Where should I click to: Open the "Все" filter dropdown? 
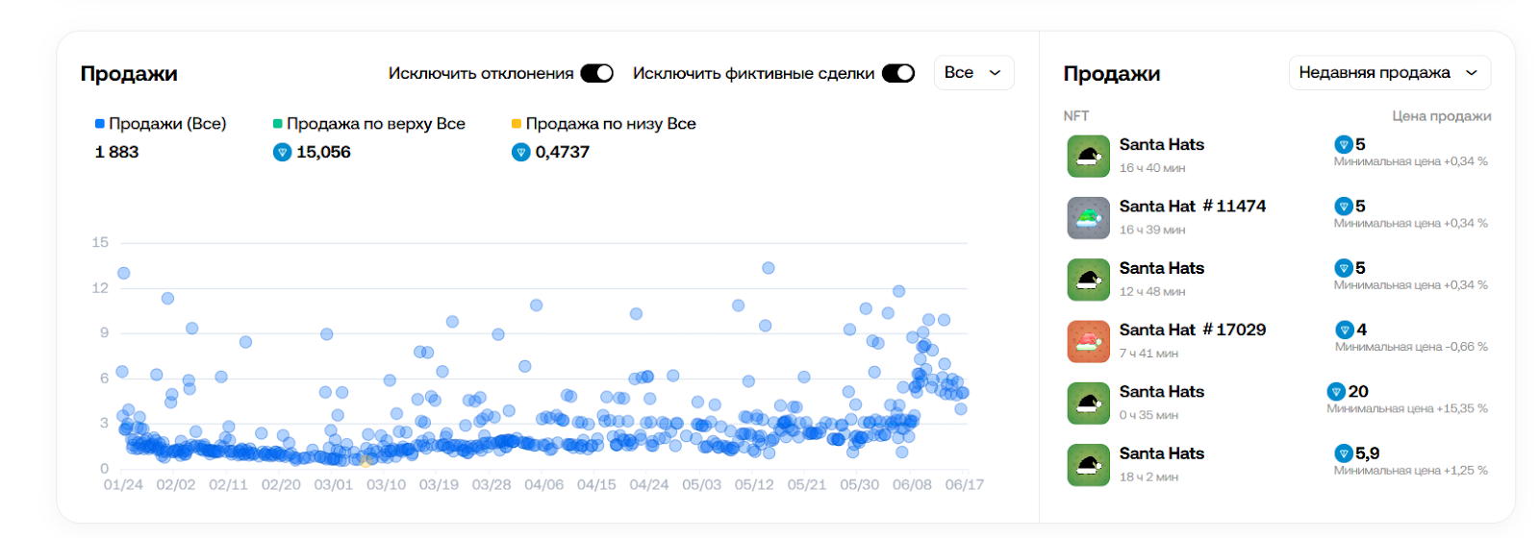pyautogui.click(x=973, y=73)
